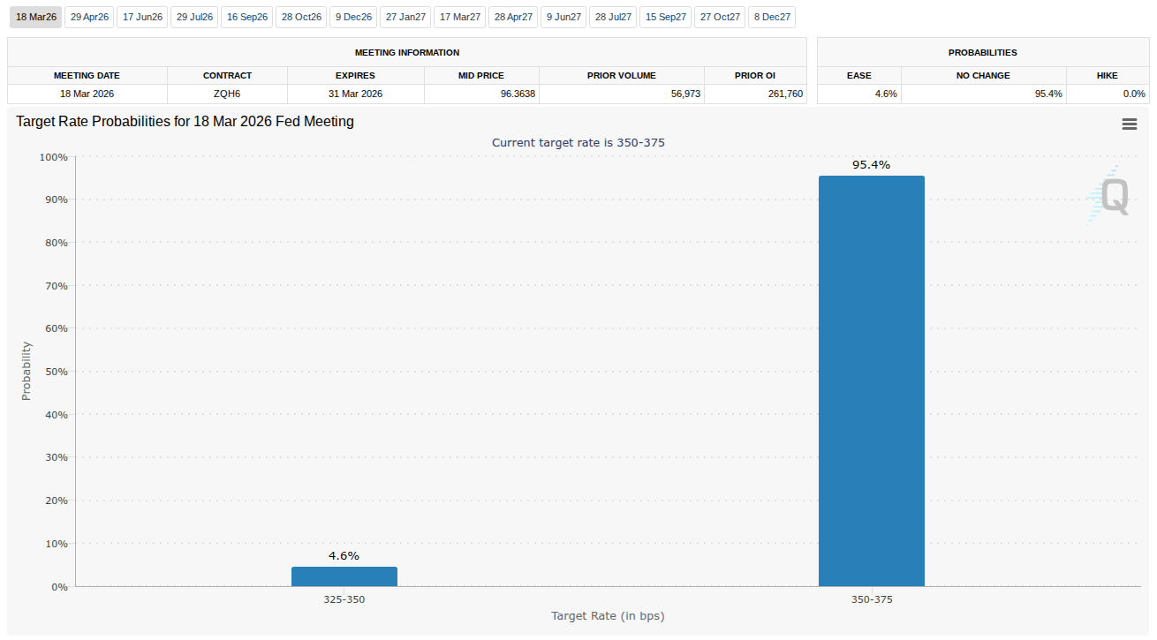Open the 9 Dec26 meeting tab

click(x=353, y=17)
